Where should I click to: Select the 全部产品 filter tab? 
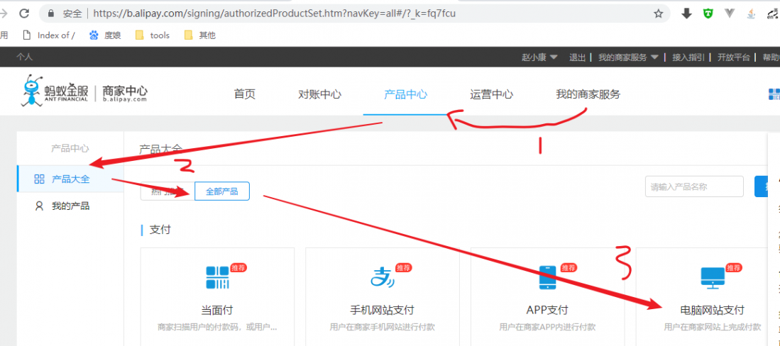point(222,191)
